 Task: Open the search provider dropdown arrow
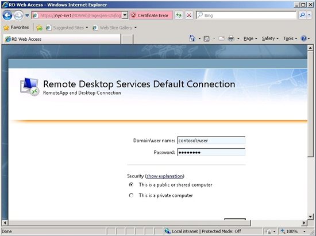(x=309, y=16)
